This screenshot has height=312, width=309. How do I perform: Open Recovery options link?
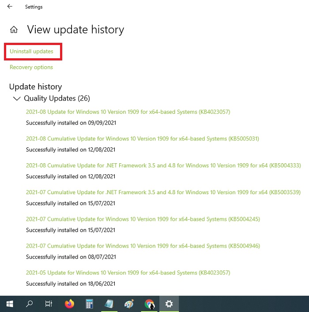coord(31,67)
